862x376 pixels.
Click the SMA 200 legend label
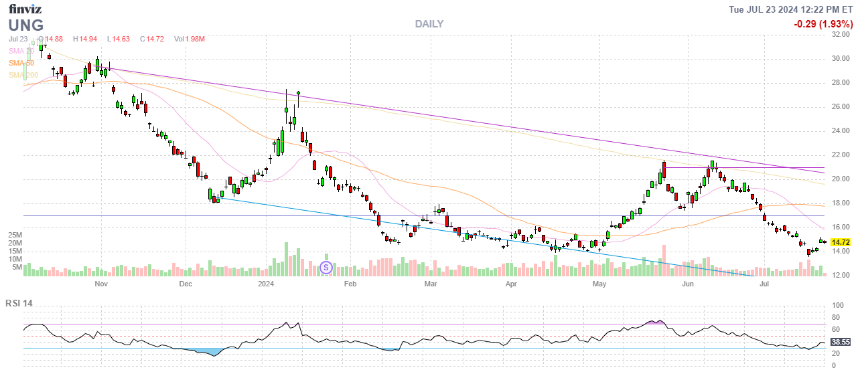(x=23, y=75)
